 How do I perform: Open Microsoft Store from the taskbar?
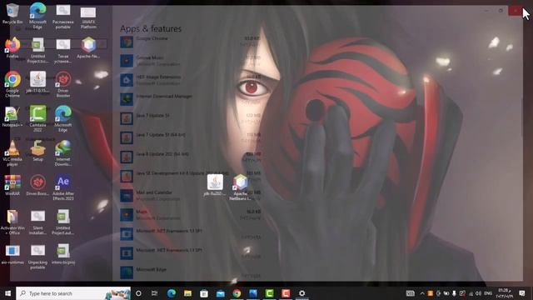point(204,293)
